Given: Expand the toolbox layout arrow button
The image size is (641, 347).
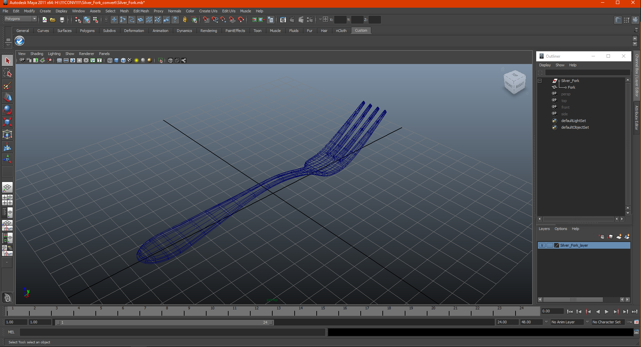Looking at the screenshot, I should pyautogui.click(x=7, y=263).
